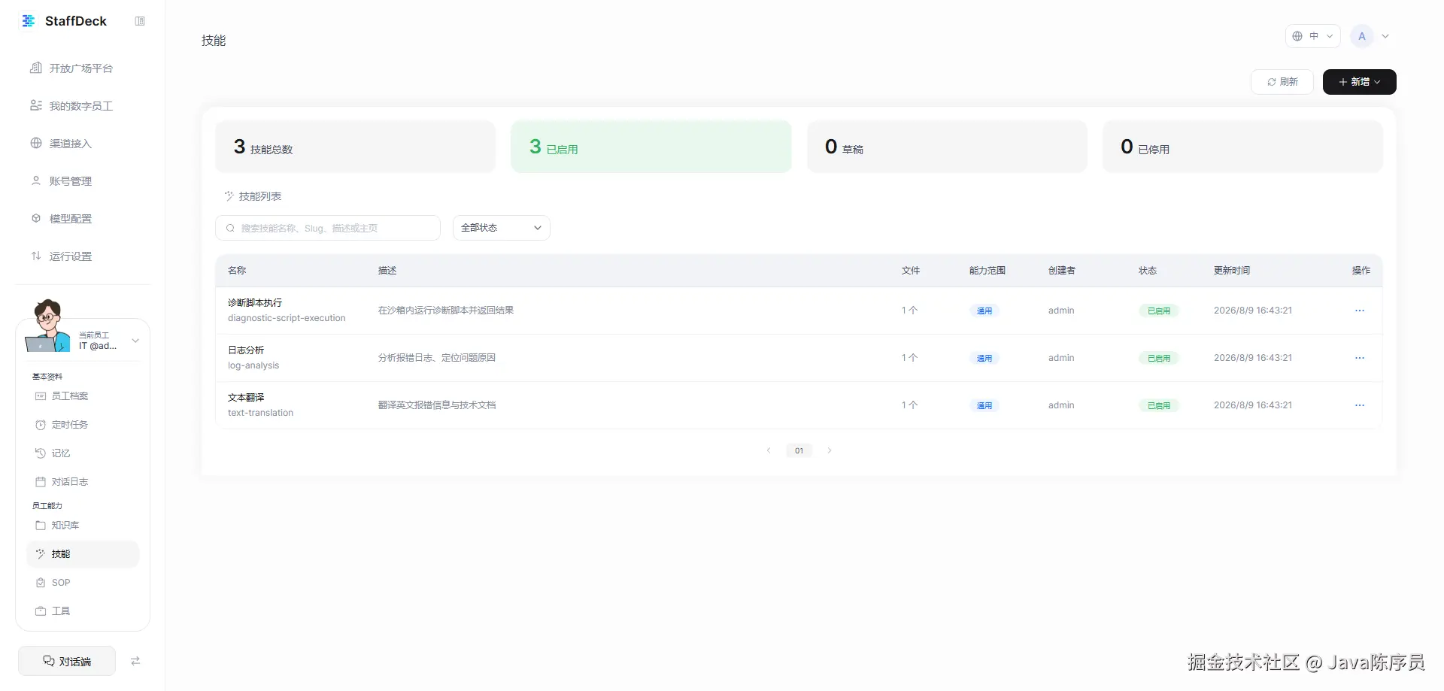This screenshot has width=1444, height=691.
Task: Open 开放广场平台 in the sidebar
Action: click(71, 68)
